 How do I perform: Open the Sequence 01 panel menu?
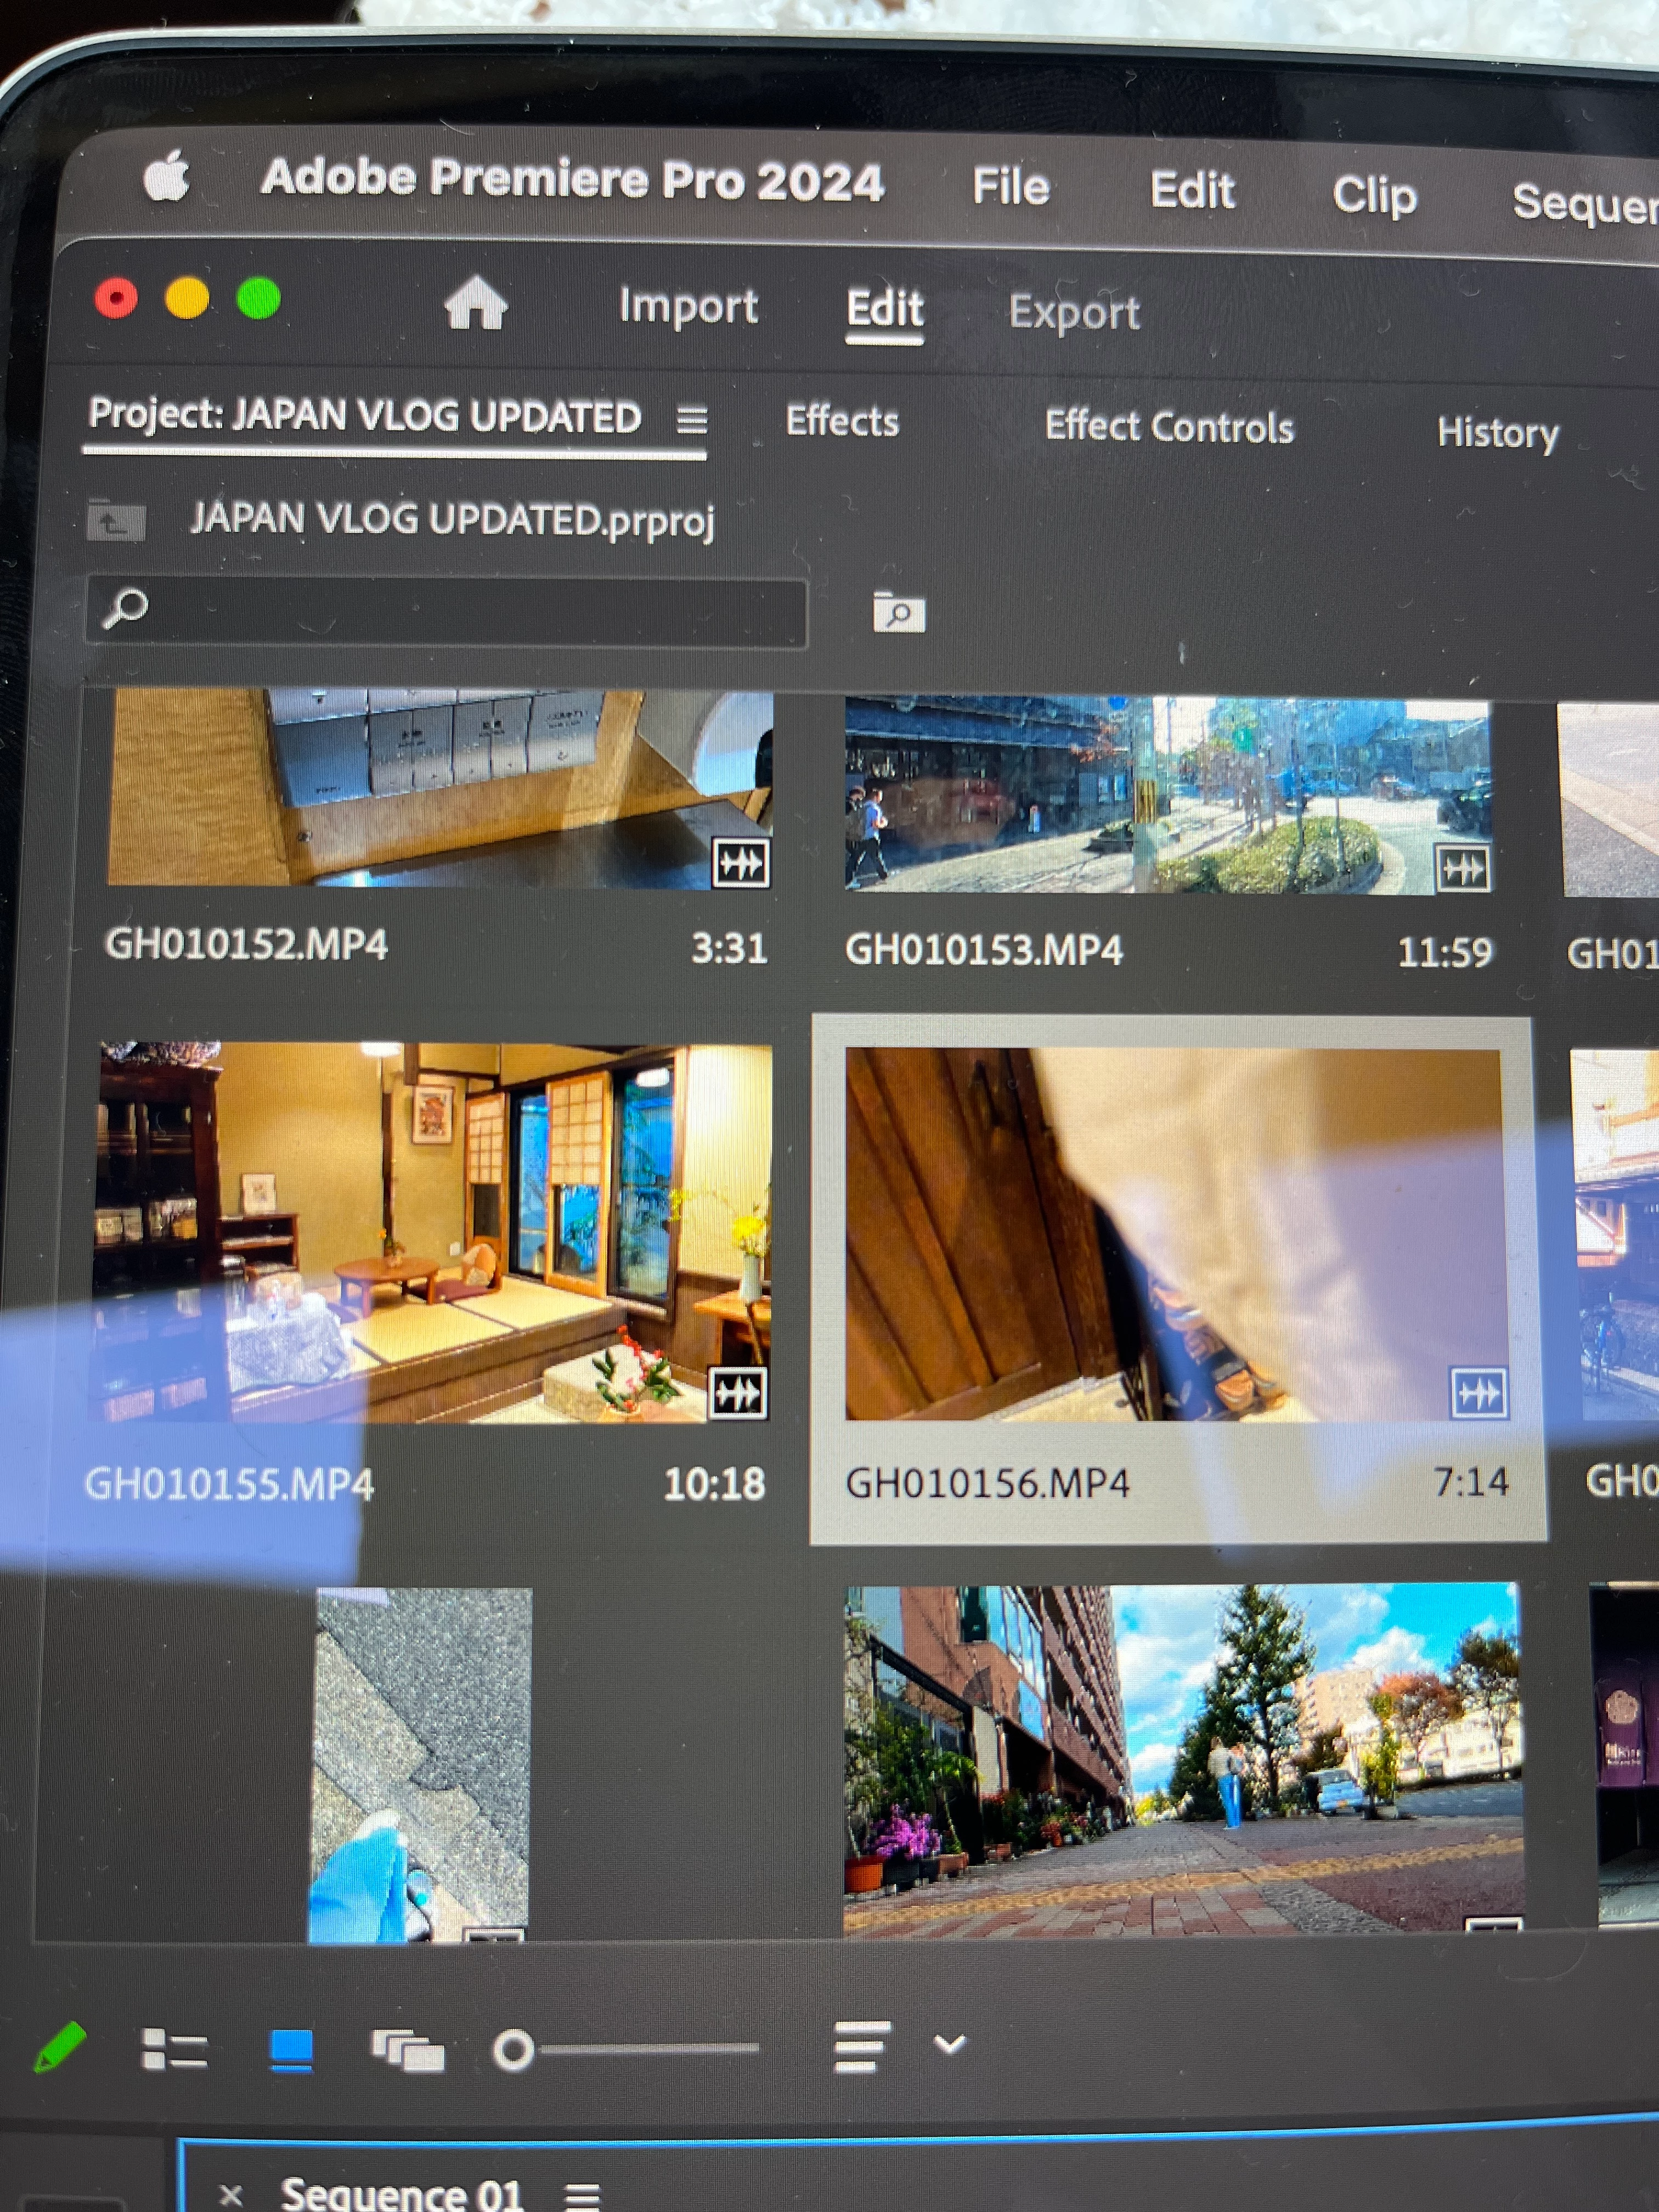(582, 2196)
